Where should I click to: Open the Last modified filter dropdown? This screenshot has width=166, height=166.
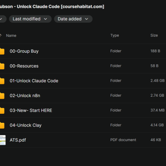pos(30,19)
